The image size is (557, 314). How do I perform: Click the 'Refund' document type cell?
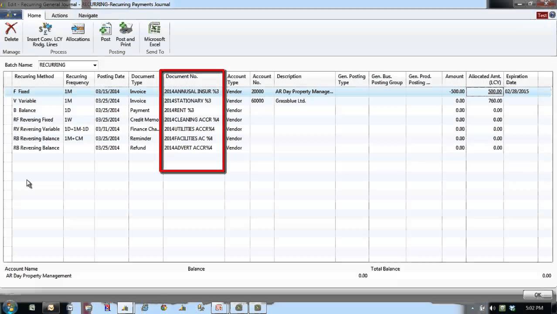tap(146, 148)
